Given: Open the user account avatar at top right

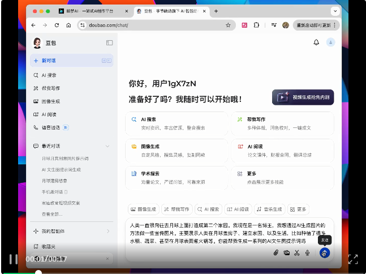Looking at the screenshot, I should coord(330,42).
